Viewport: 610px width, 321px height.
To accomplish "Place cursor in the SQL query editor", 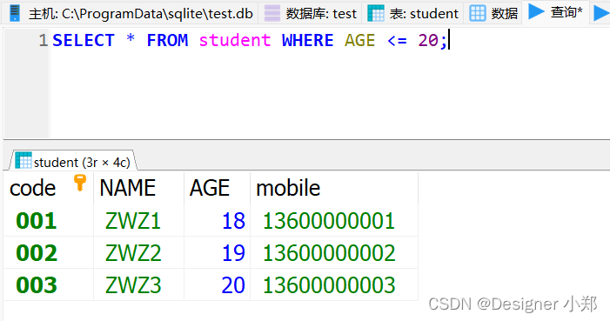I will click(x=330, y=84).
